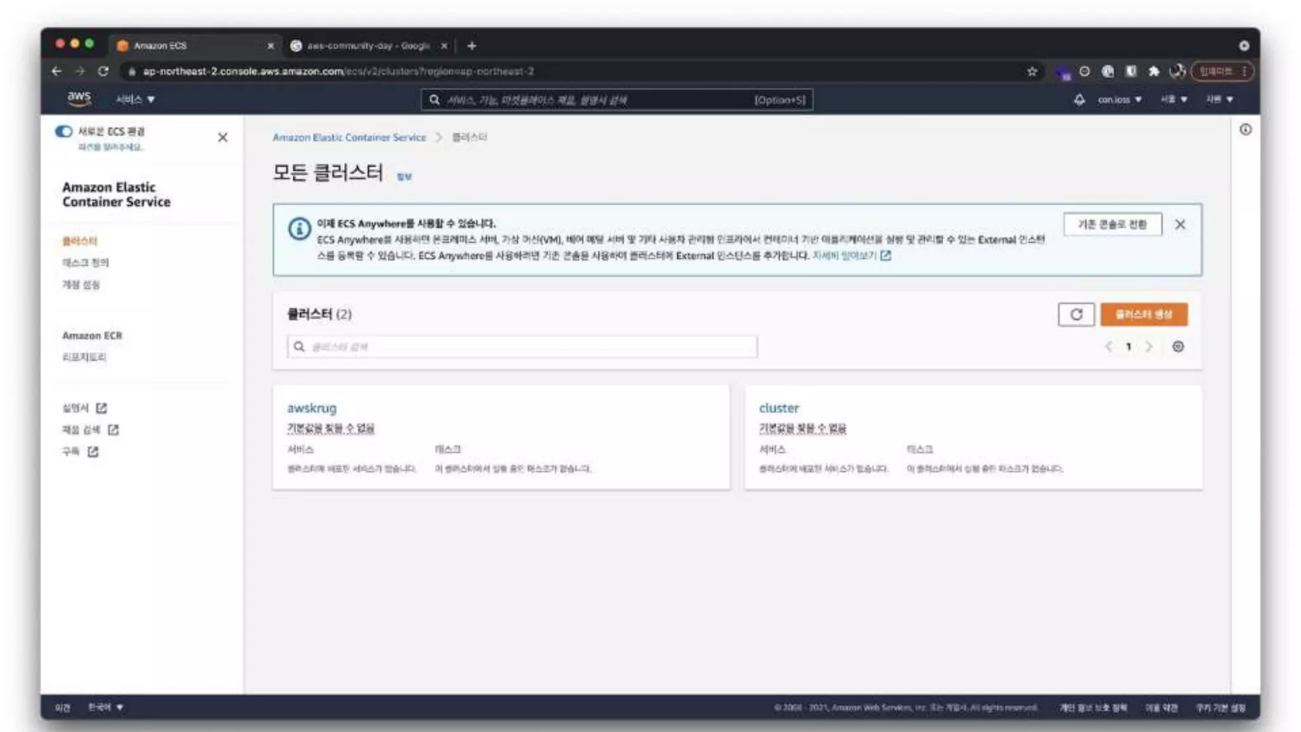Expand the AWS services dropdown
The width and height of the screenshot is (1301, 732).
point(135,100)
